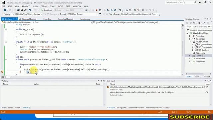Collapse the AllUserControl folder

[x=190, y=42]
